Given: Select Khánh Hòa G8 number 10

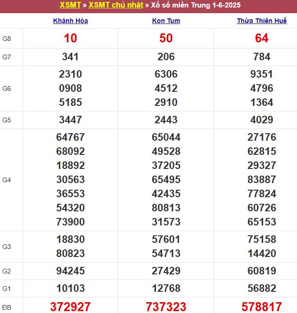Looking at the screenshot, I should point(70,38).
